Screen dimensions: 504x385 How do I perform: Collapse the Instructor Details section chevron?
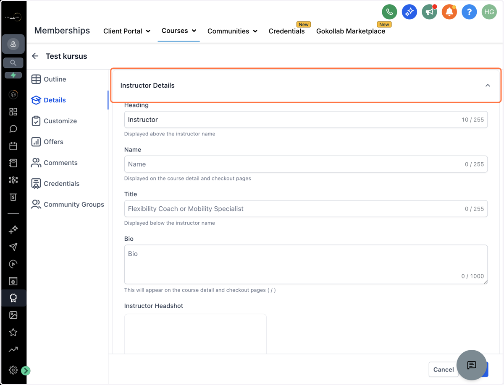488,86
